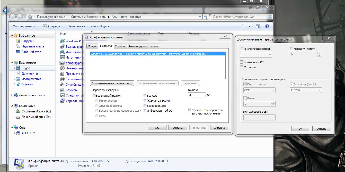Click the ALEX-KEY network computer icon

pyautogui.click(x=19, y=133)
